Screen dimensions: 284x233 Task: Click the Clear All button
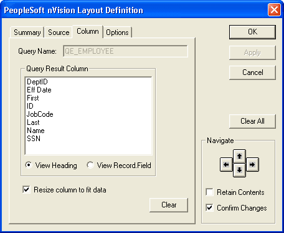pyautogui.click(x=252, y=121)
